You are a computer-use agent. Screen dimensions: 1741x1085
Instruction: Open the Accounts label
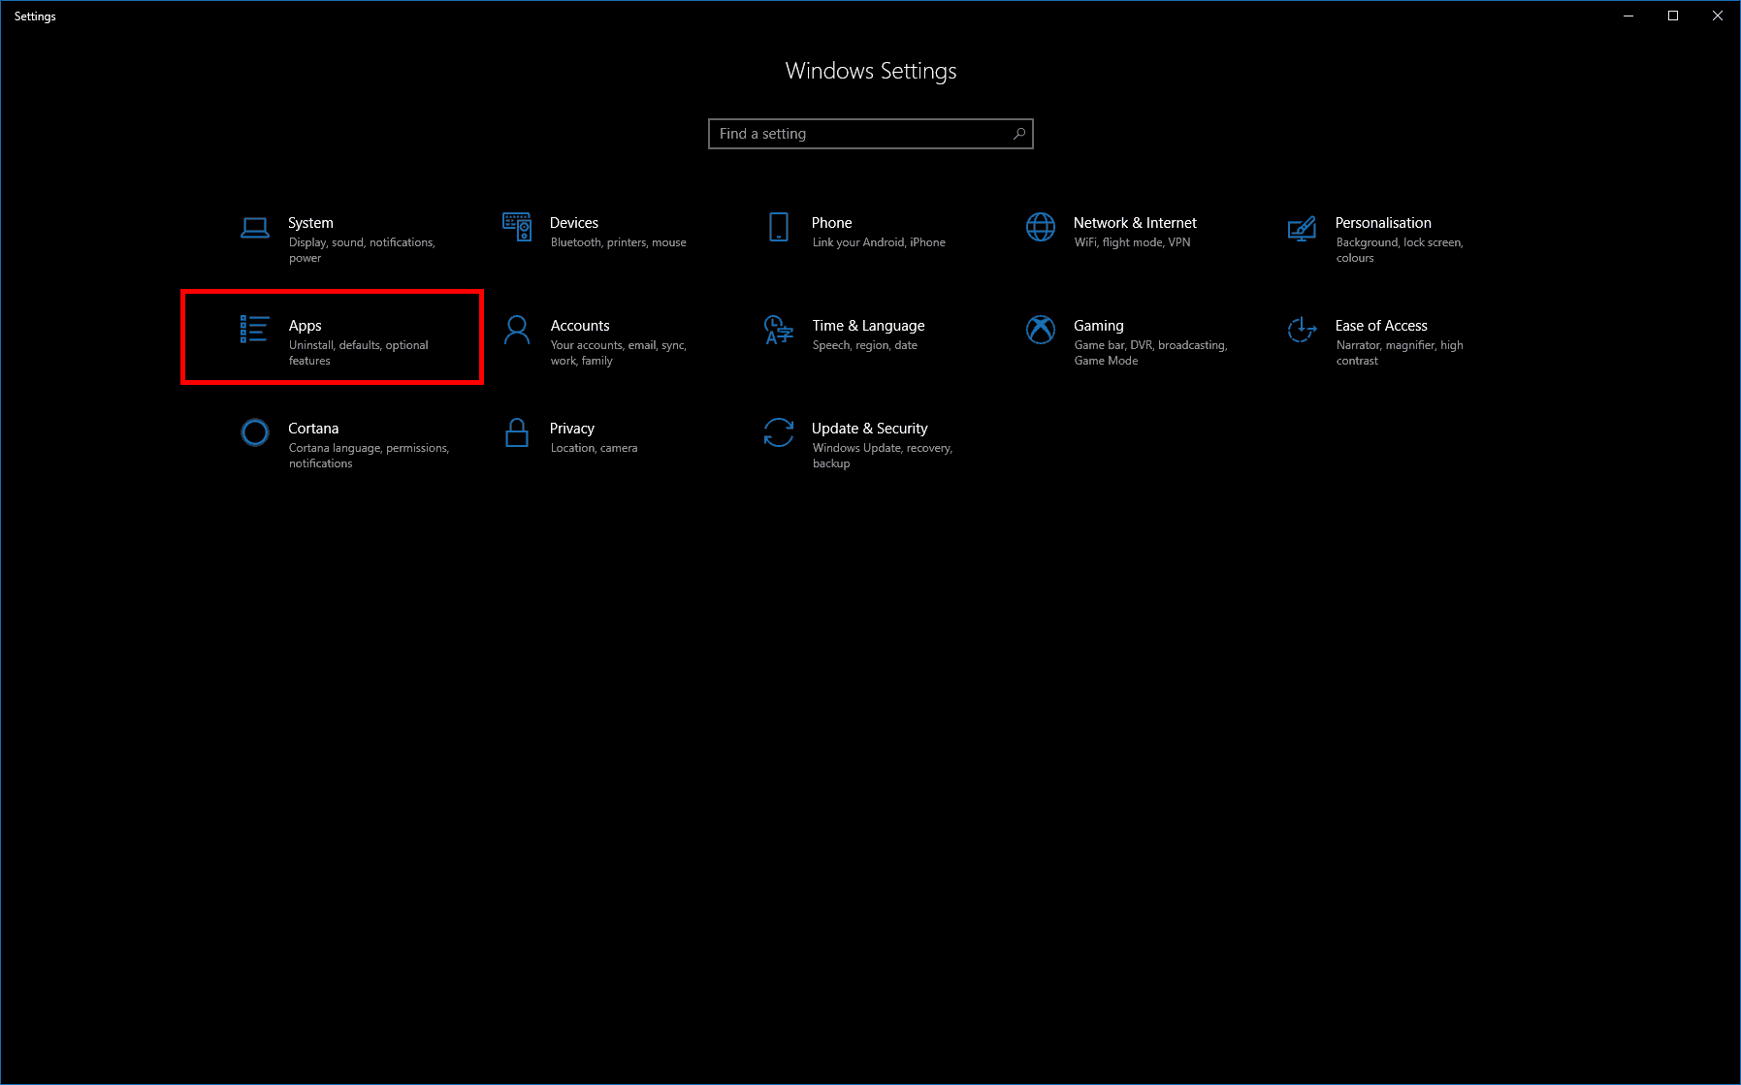click(x=580, y=326)
